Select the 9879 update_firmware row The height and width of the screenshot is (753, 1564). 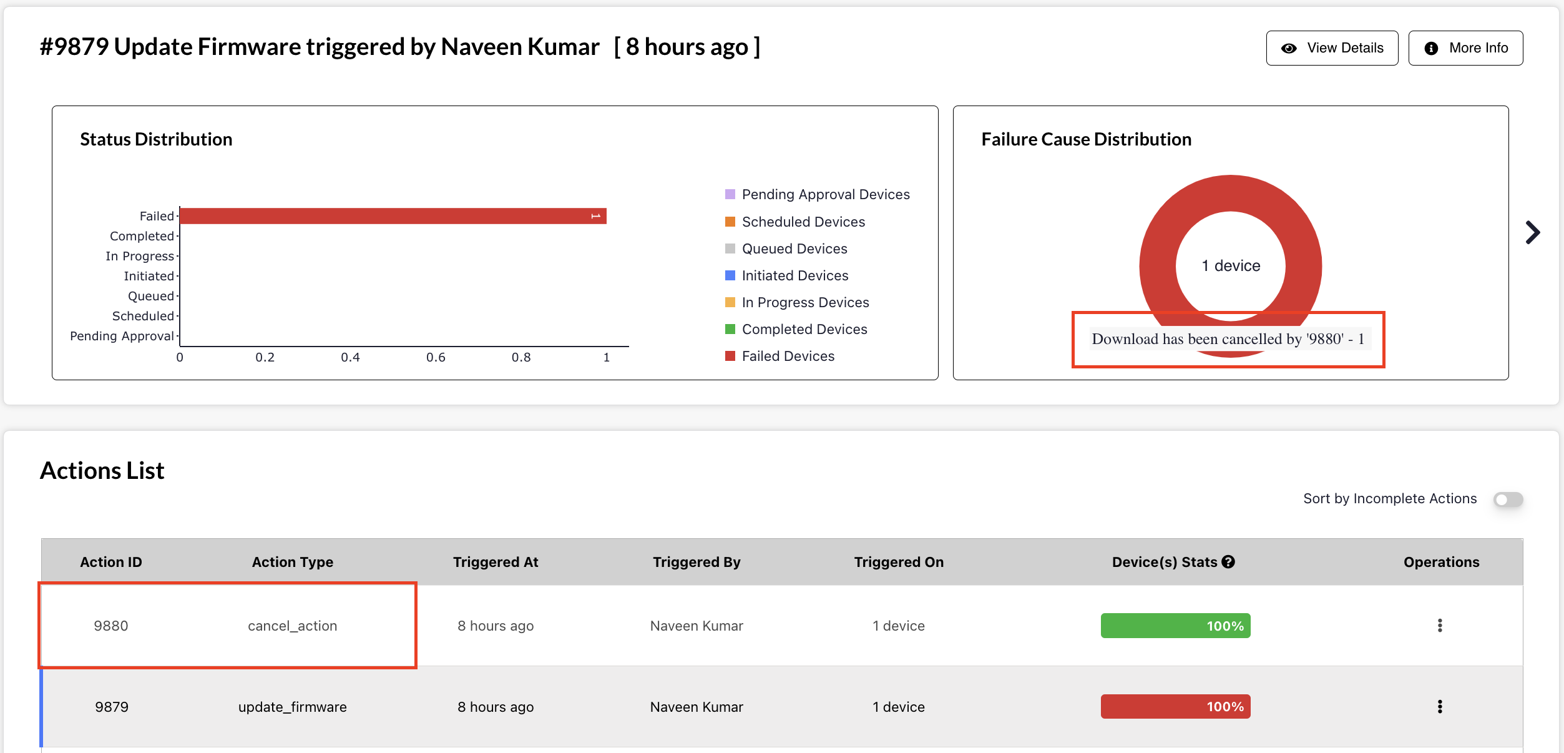292,707
